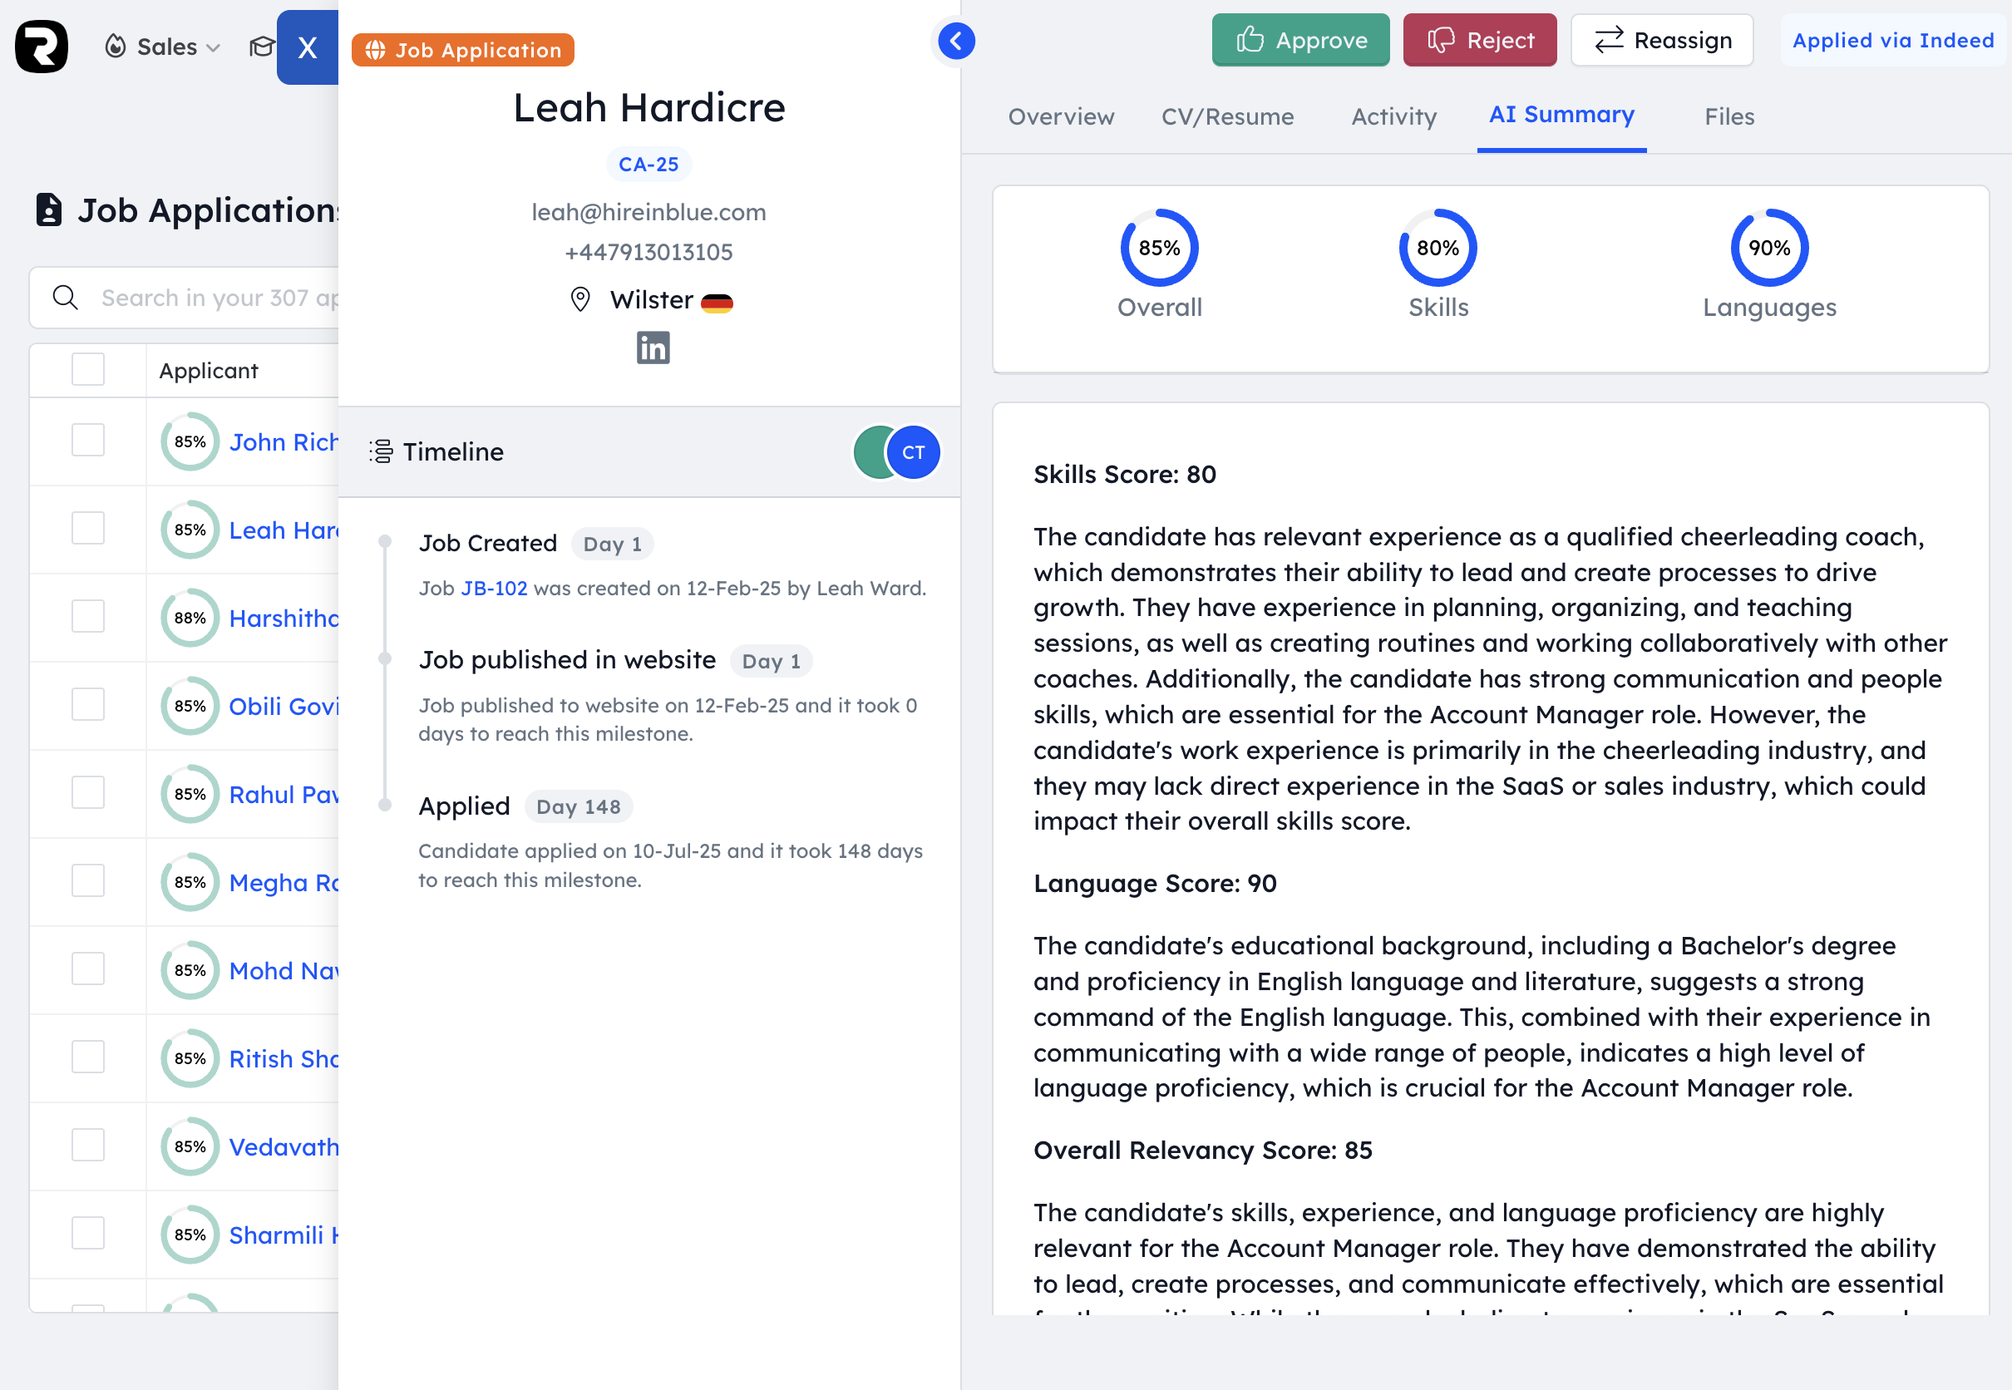Click the 90% Languages score ring
The height and width of the screenshot is (1390, 2012).
point(1769,248)
